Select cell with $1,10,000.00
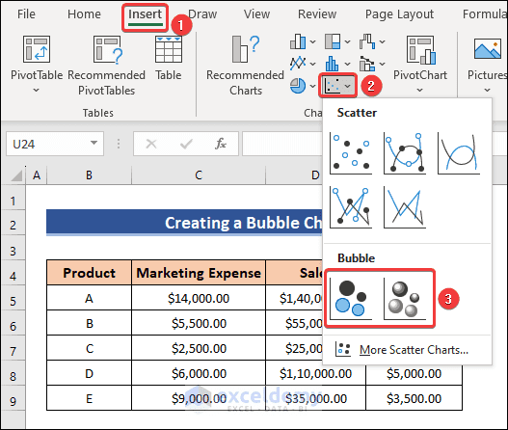 click(x=315, y=373)
